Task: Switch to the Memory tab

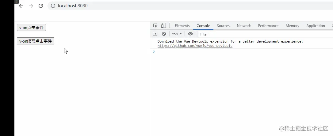Action: [x=293, y=26]
